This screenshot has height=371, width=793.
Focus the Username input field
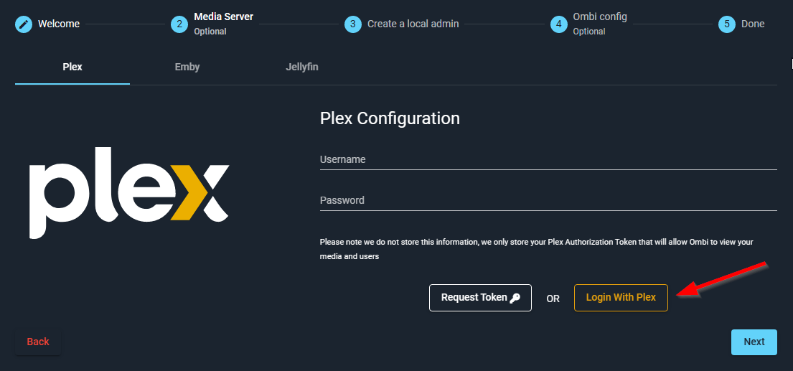tap(548, 160)
